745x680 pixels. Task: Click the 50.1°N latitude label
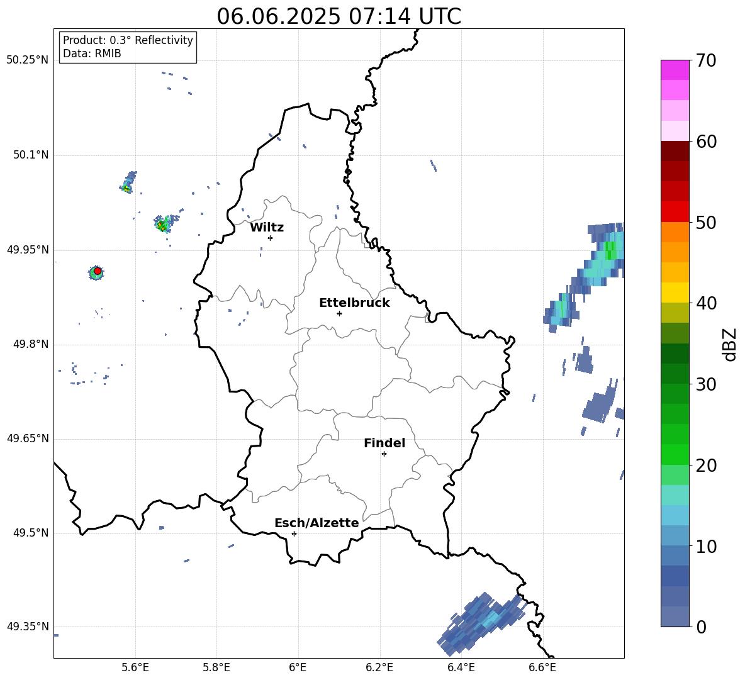[x=31, y=155]
